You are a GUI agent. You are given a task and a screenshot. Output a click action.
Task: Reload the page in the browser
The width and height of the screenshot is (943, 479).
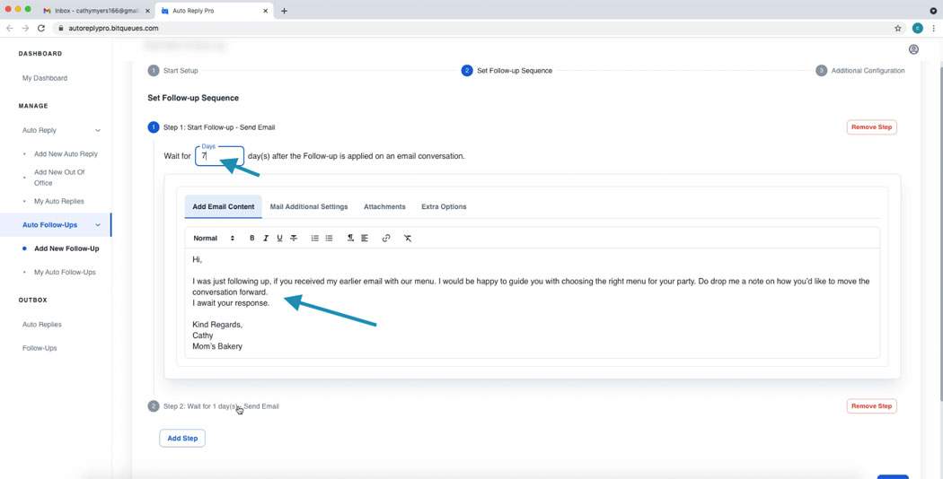tap(41, 28)
